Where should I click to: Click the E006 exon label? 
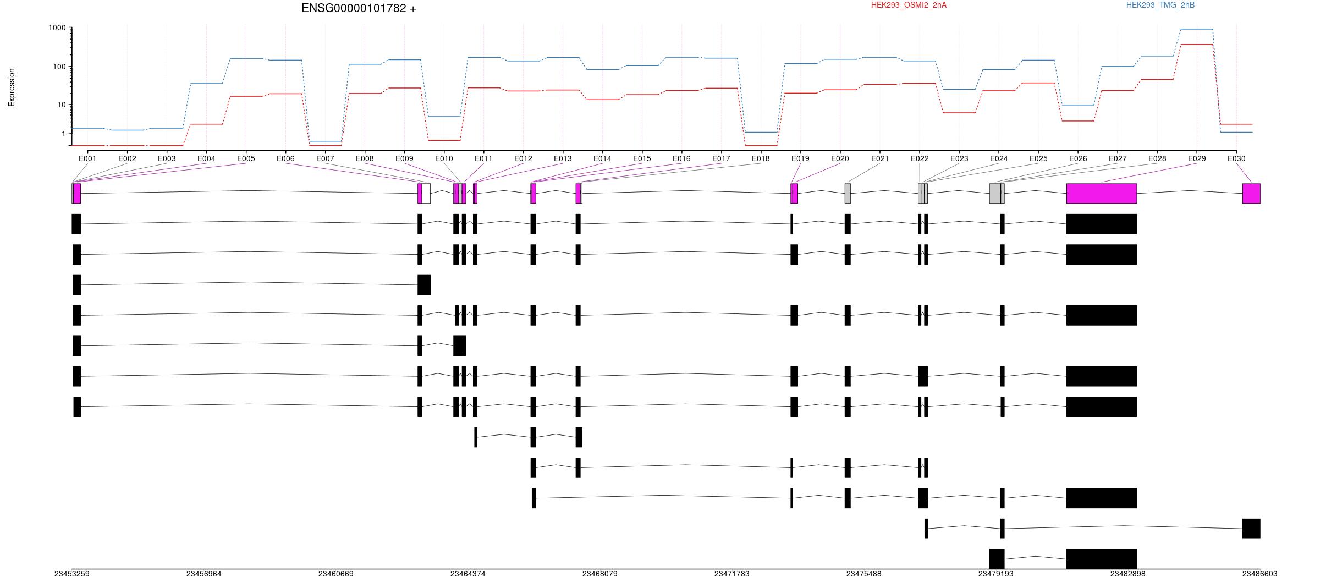(x=285, y=158)
